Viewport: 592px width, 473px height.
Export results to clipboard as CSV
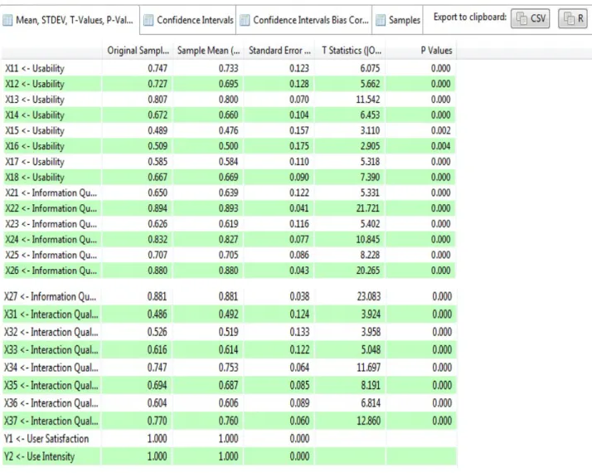tap(531, 18)
